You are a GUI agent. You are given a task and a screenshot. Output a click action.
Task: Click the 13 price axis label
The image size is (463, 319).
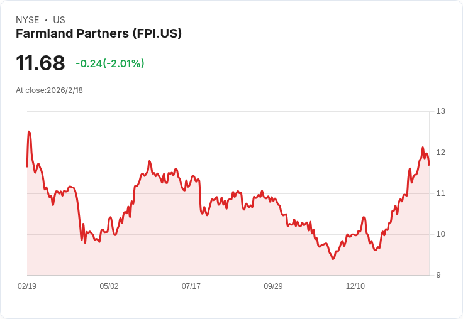coord(440,111)
